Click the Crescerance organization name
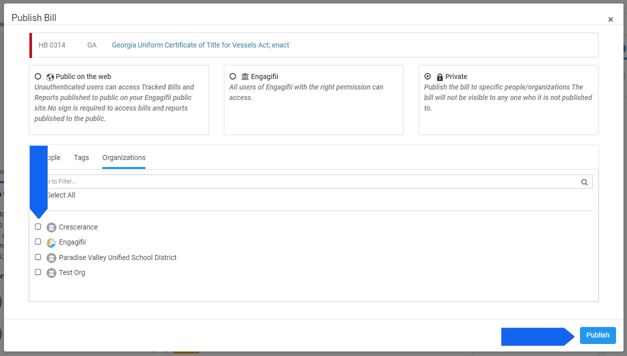Screen dimensions: 627x356 click(x=78, y=227)
